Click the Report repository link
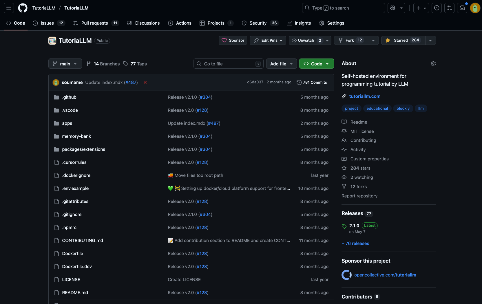Screen dimensions: 482x304 (359, 196)
